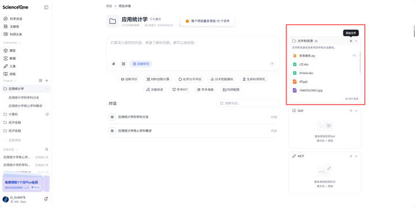Collapse the 文件和资源 panel
The image size is (415, 207).
pyautogui.click(x=356, y=41)
